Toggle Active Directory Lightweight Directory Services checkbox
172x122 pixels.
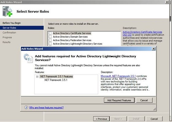pyautogui.click(x=50, y=44)
